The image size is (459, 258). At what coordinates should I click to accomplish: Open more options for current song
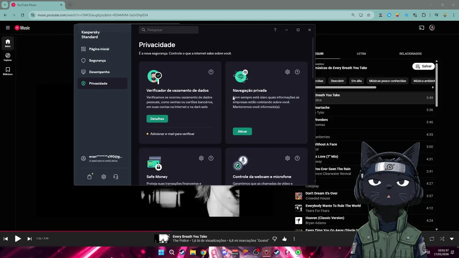(294, 239)
